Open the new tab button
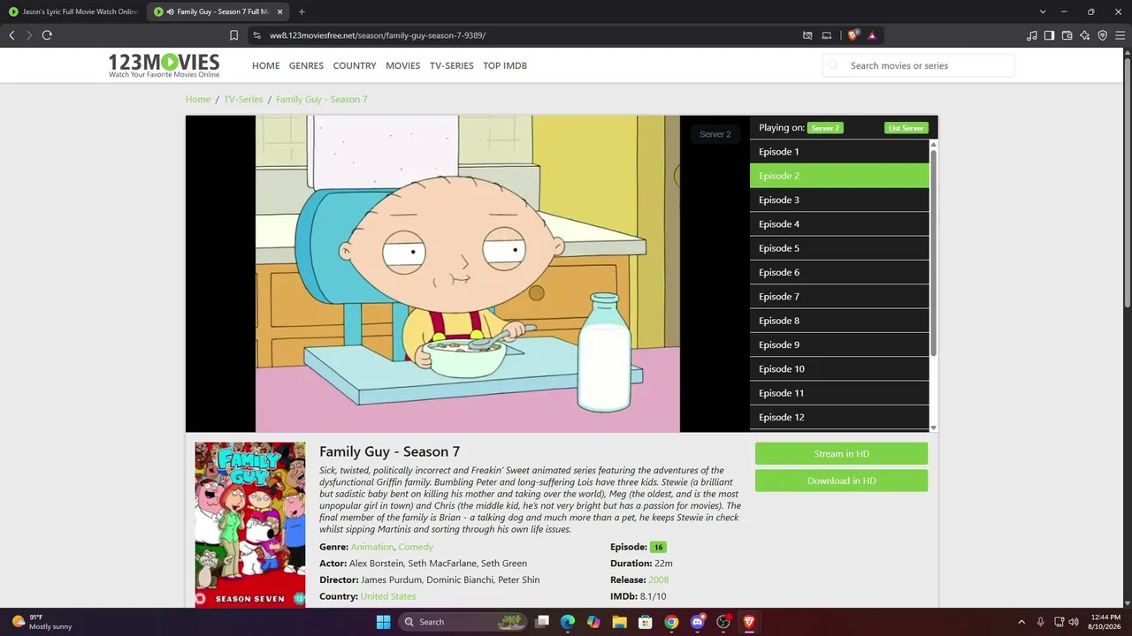The image size is (1132, 636). [x=302, y=11]
